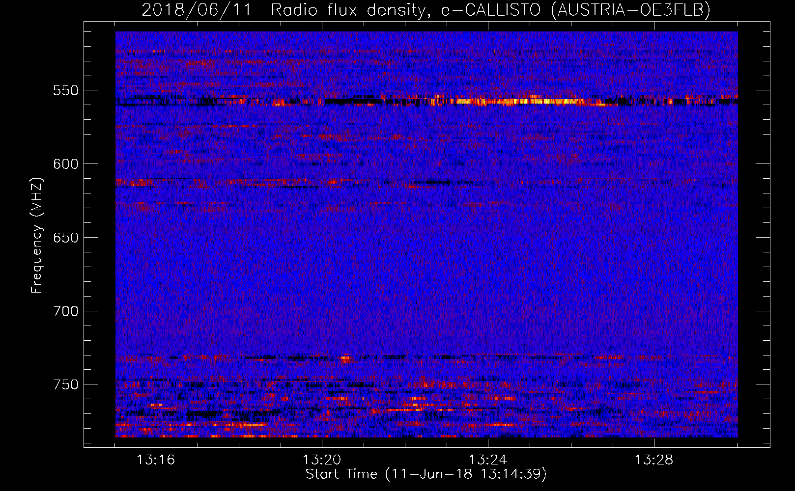795x491 pixels.
Task: Click the 13:20 time tick label
Action: coord(322,460)
